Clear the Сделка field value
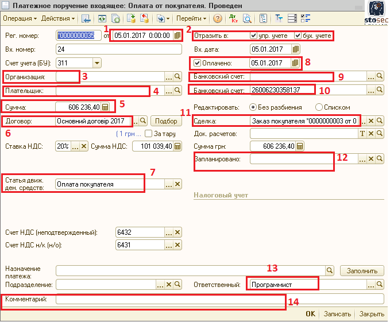Screen dimensions: 390x322 pos(371,121)
